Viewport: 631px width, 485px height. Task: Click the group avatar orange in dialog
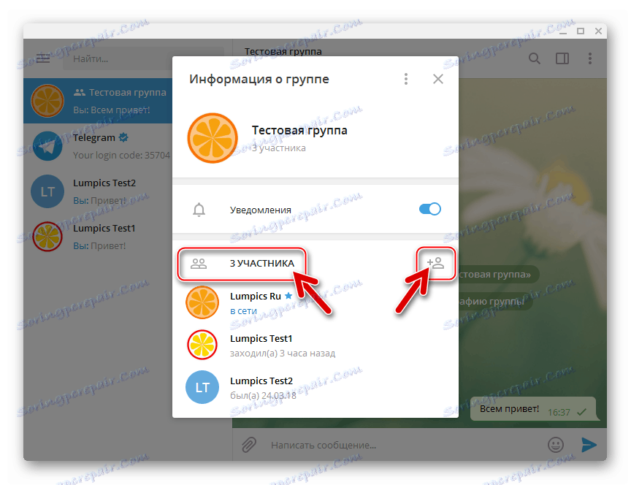click(213, 138)
